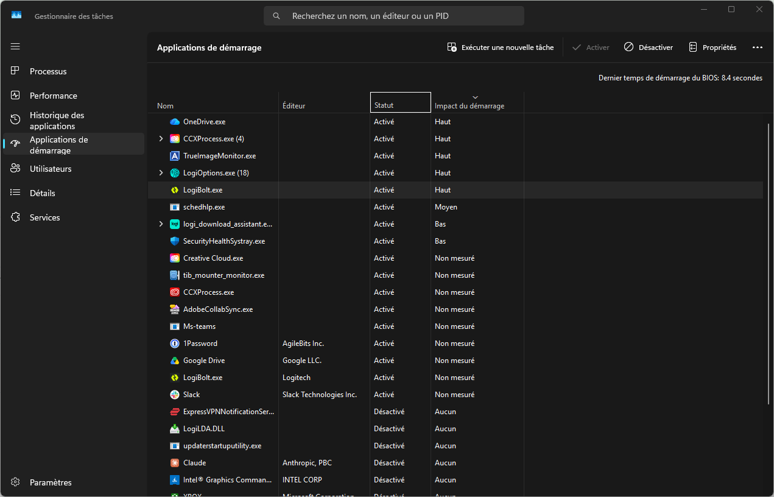Open the Détails page
The image size is (774, 497).
(74, 193)
